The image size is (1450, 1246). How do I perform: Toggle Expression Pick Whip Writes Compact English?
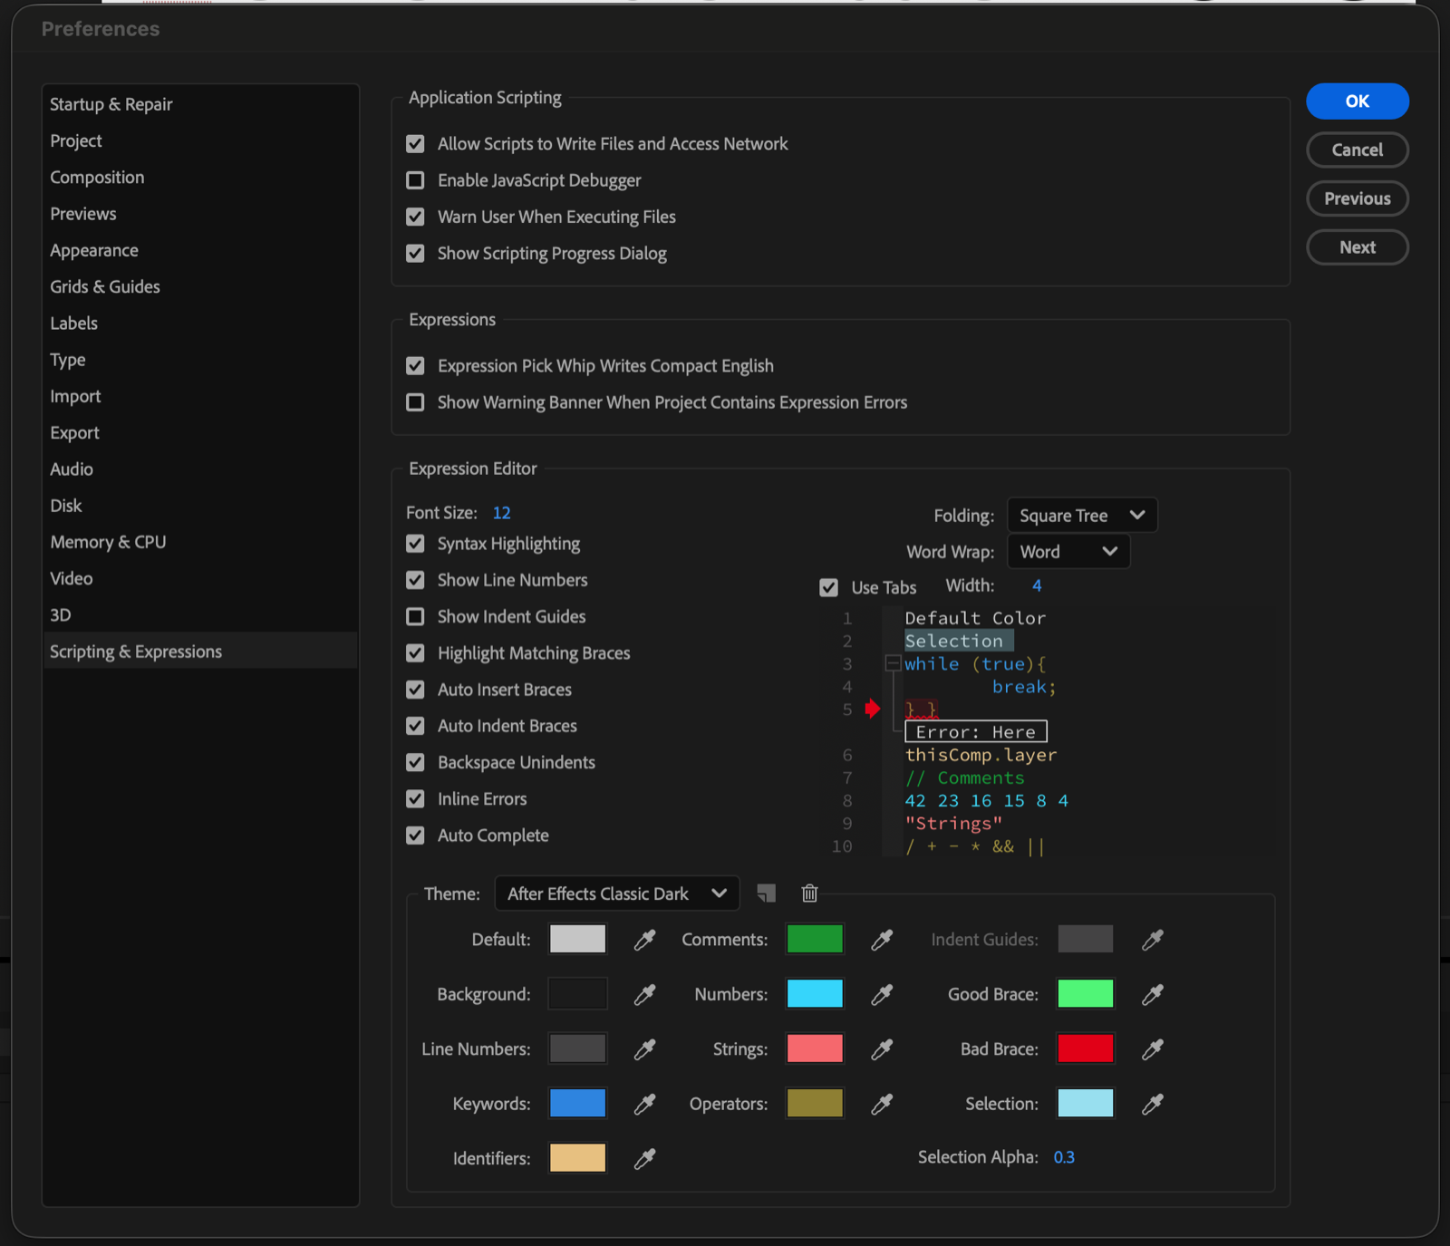(x=415, y=366)
